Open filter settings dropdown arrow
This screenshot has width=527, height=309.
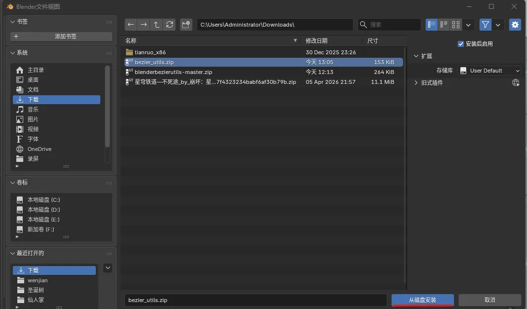coord(498,25)
